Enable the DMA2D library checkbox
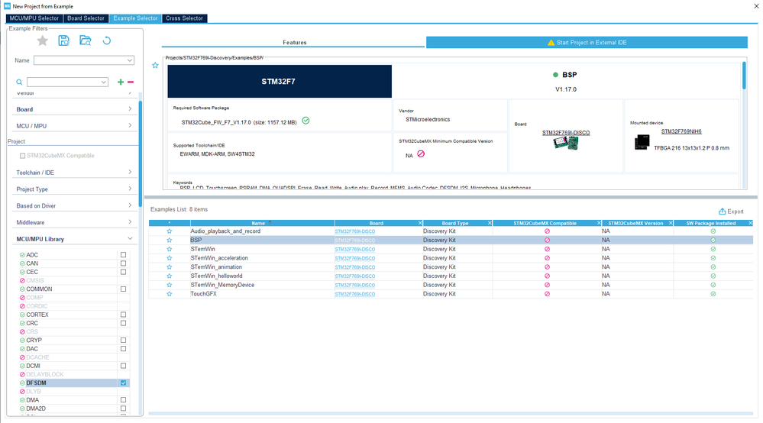763x423 pixels. coord(123,409)
